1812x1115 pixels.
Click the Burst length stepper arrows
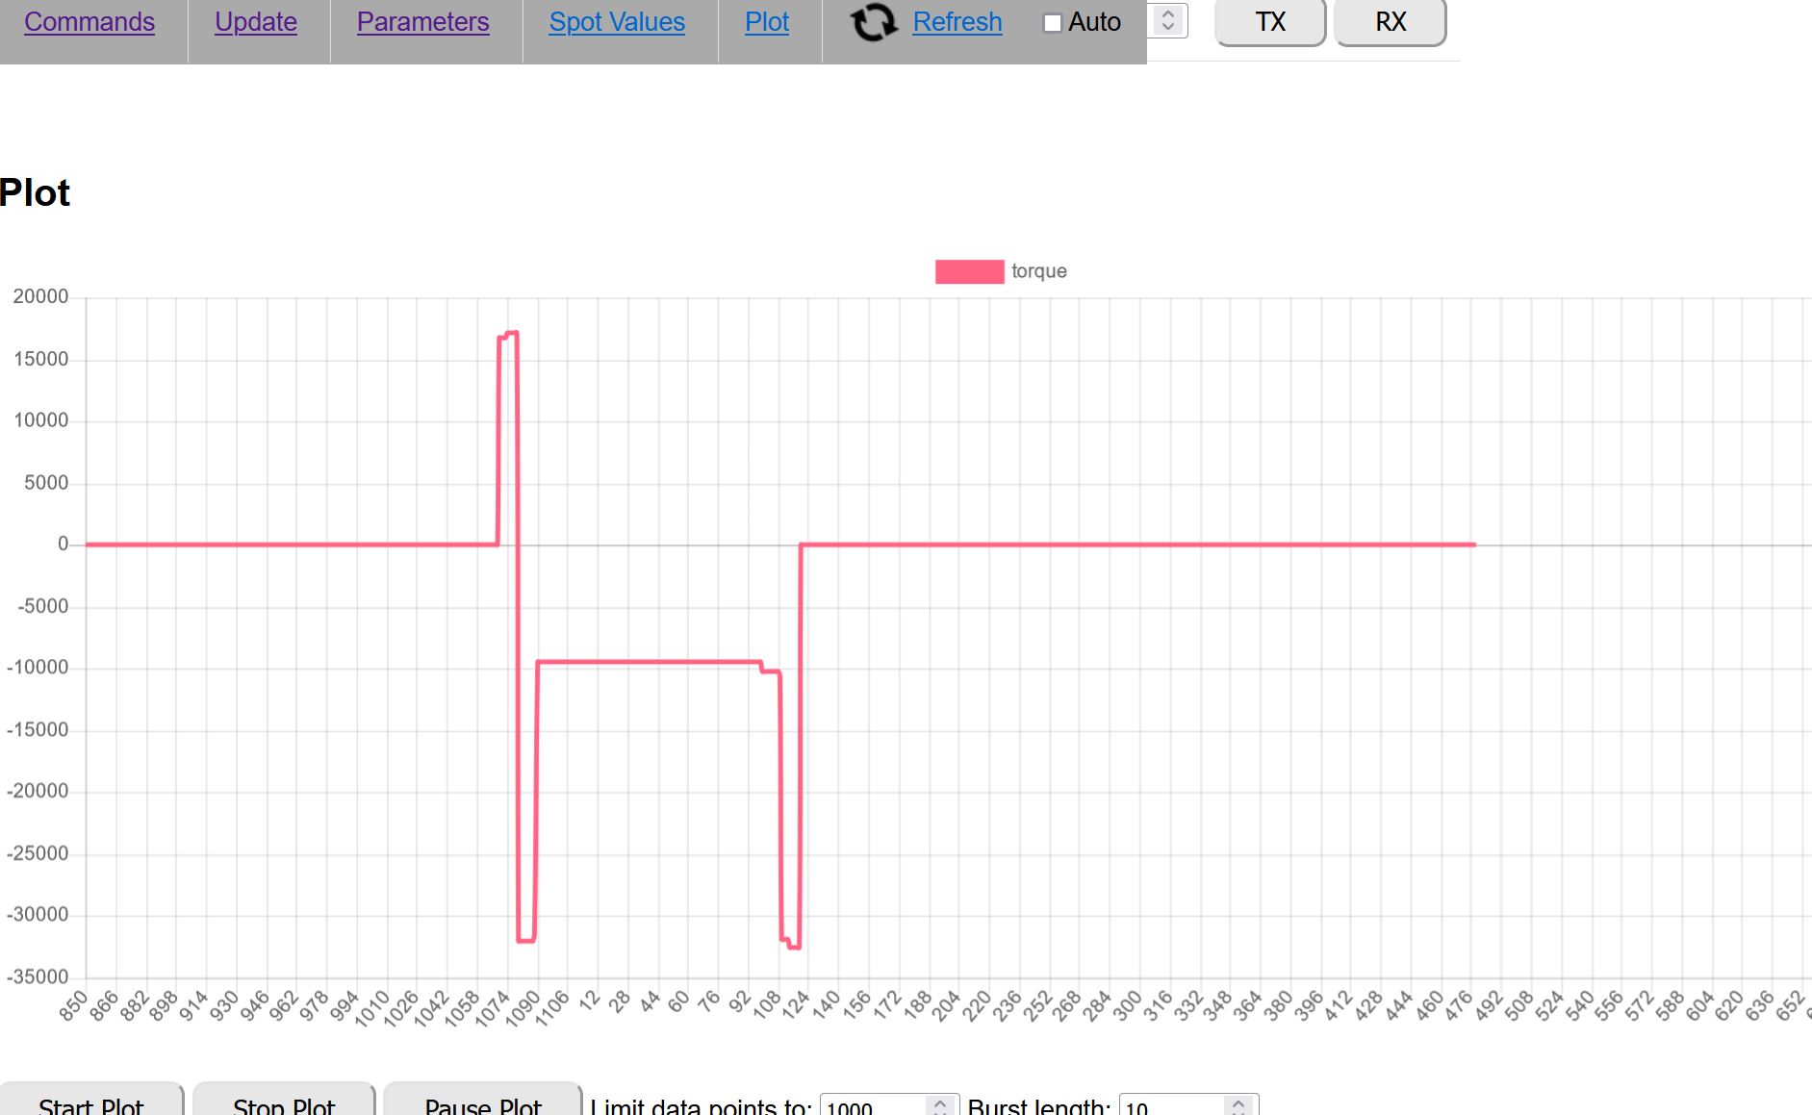pos(1238,1106)
